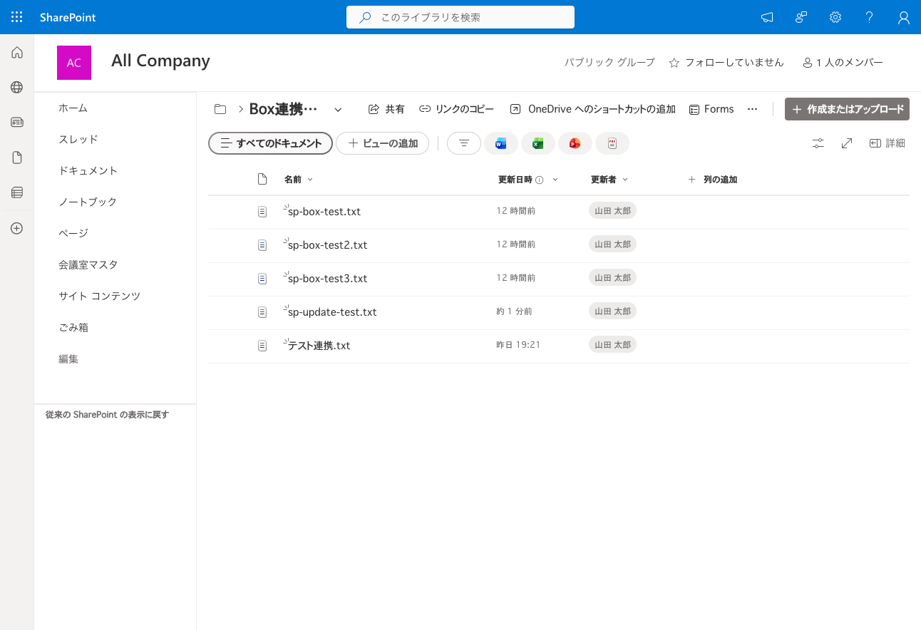The image size is (921, 630).
Task: Click 共有 in the command bar
Action: click(386, 109)
